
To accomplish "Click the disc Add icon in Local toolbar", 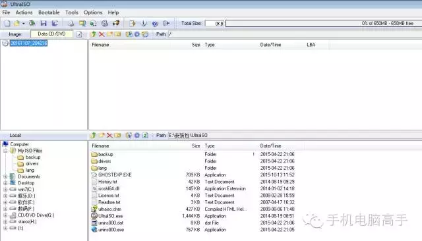I will [129, 135].
